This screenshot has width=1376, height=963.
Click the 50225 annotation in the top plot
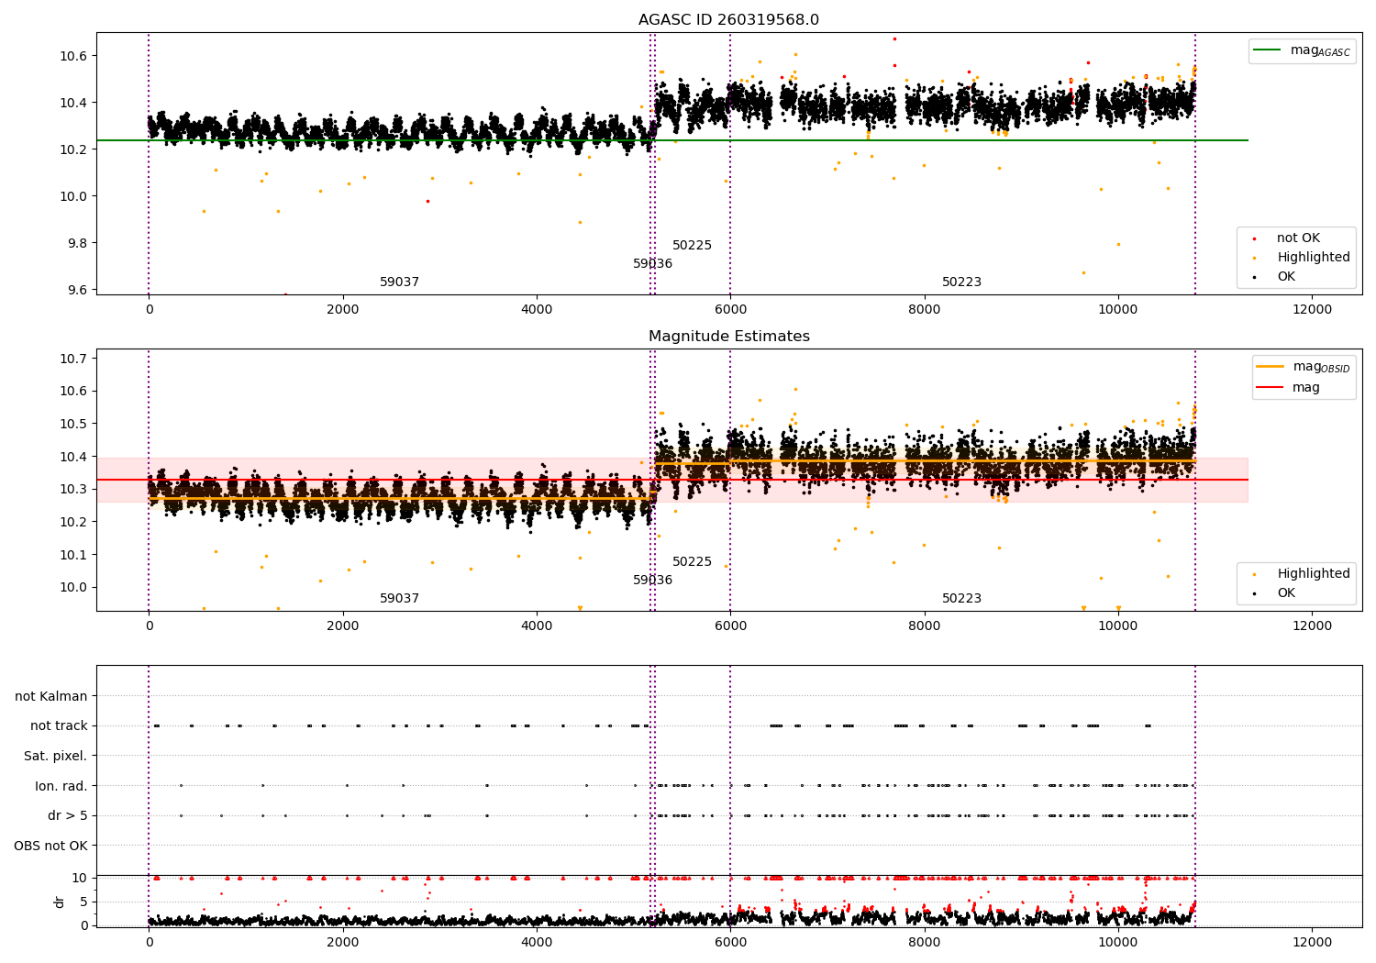pos(692,246)
